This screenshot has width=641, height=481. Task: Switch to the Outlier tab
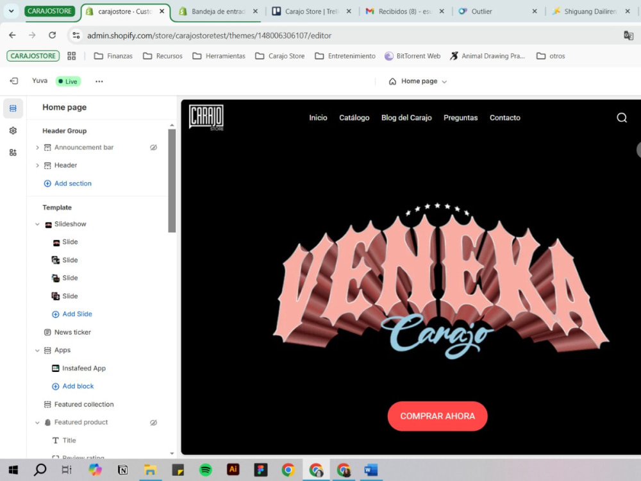click(497, 12)
